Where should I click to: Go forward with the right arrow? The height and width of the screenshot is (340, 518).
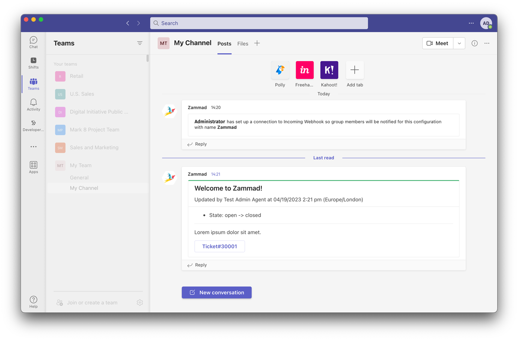pyautogui.click(x=139, y=23)
